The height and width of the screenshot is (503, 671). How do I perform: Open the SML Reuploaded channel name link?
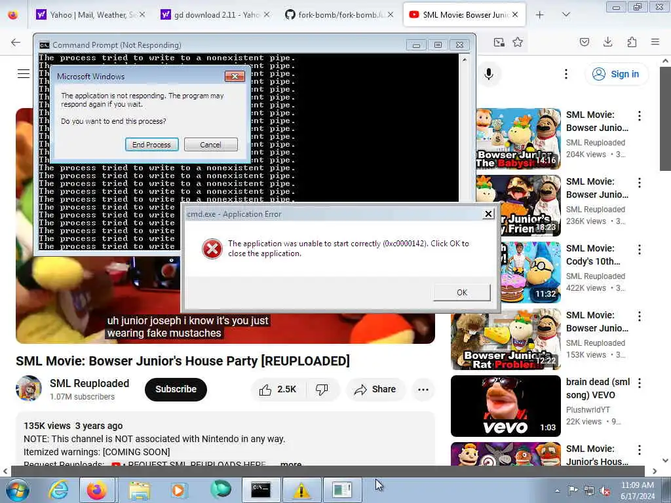(89, 383)
